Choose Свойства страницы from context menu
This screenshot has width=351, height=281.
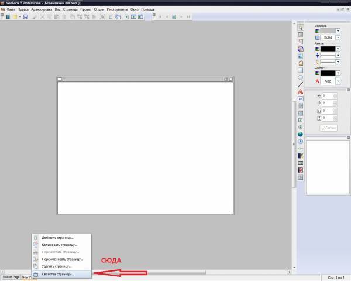click(x=58, y=273)
